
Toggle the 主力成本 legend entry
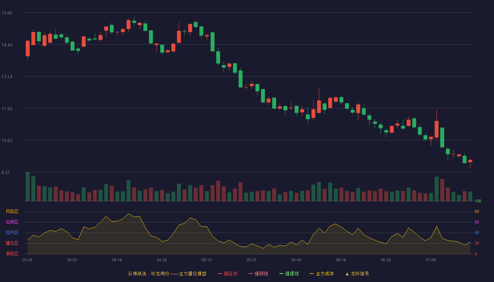click(x=322, y=274)
